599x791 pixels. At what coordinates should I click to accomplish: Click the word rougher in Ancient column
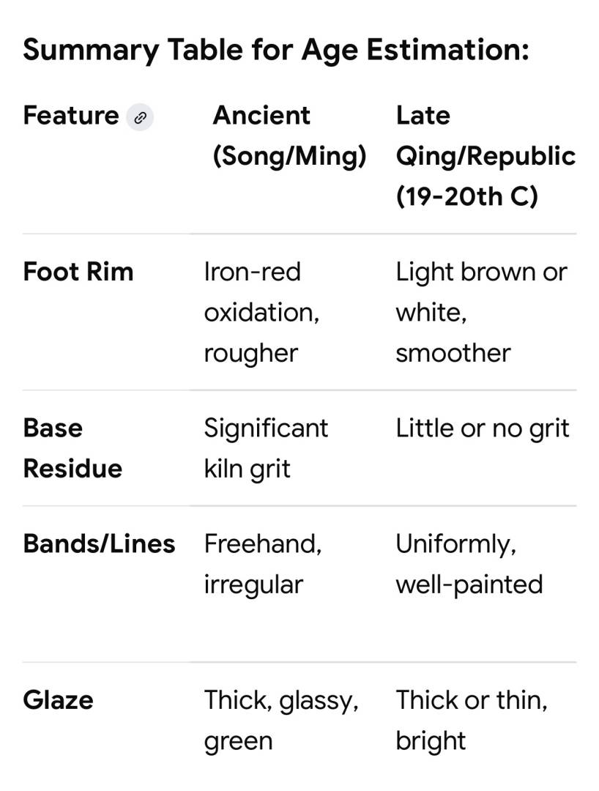[x=250, y=352]
